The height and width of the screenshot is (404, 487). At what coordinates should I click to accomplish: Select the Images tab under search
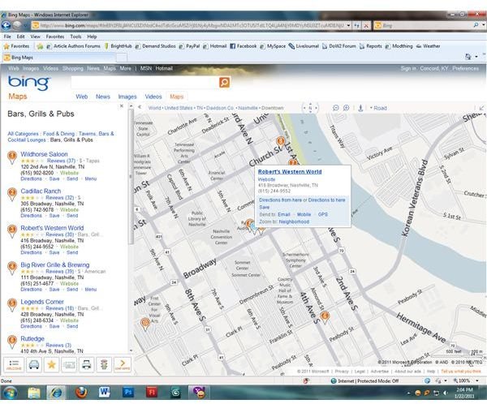point(127,97)
